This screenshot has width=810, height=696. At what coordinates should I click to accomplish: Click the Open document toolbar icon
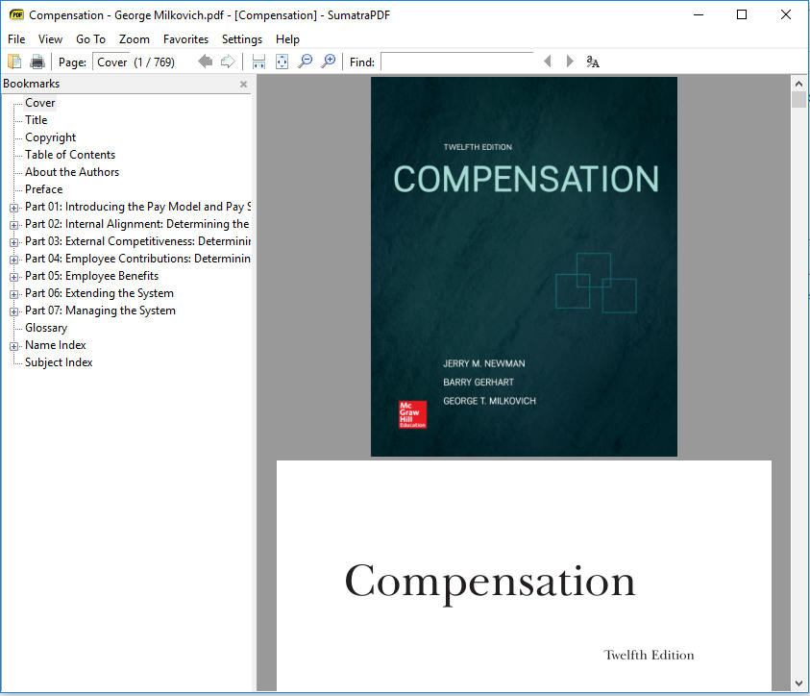14,62
